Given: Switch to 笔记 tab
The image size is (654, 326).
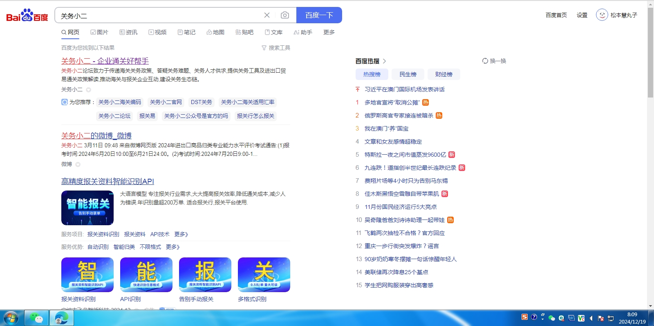Looking at the screenshot, I should coord(186,32).
